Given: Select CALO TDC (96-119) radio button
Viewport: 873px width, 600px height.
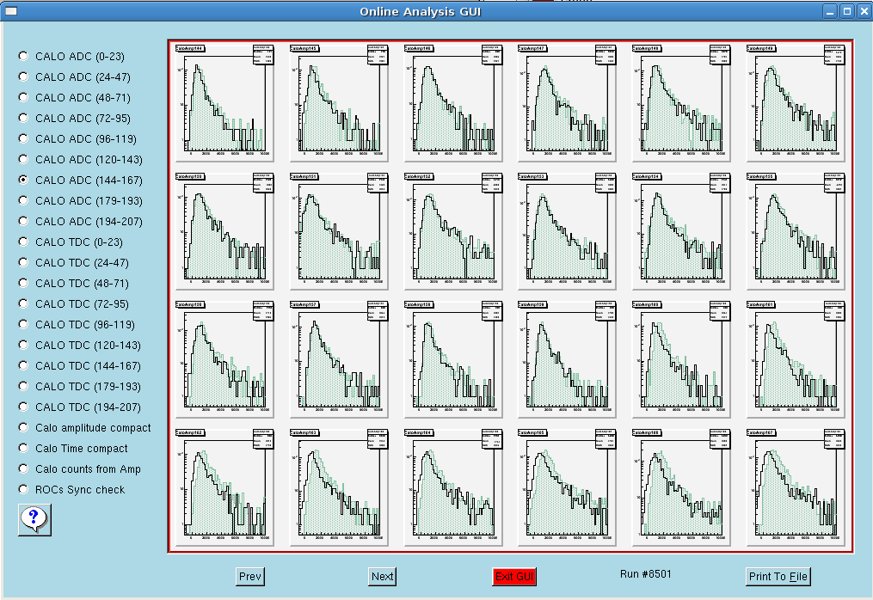Looking at the screenshot, I should pos(23,323).
